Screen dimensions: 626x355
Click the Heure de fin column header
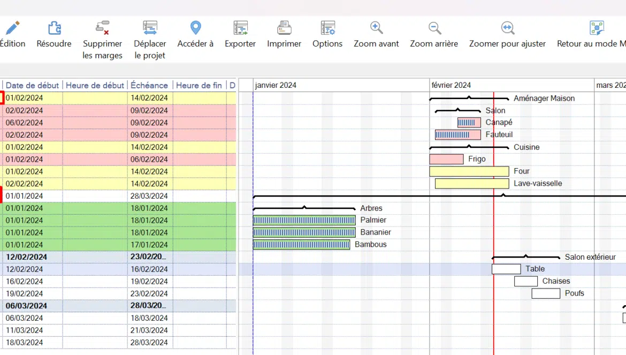pyautogui.click(x=199, y=85)
